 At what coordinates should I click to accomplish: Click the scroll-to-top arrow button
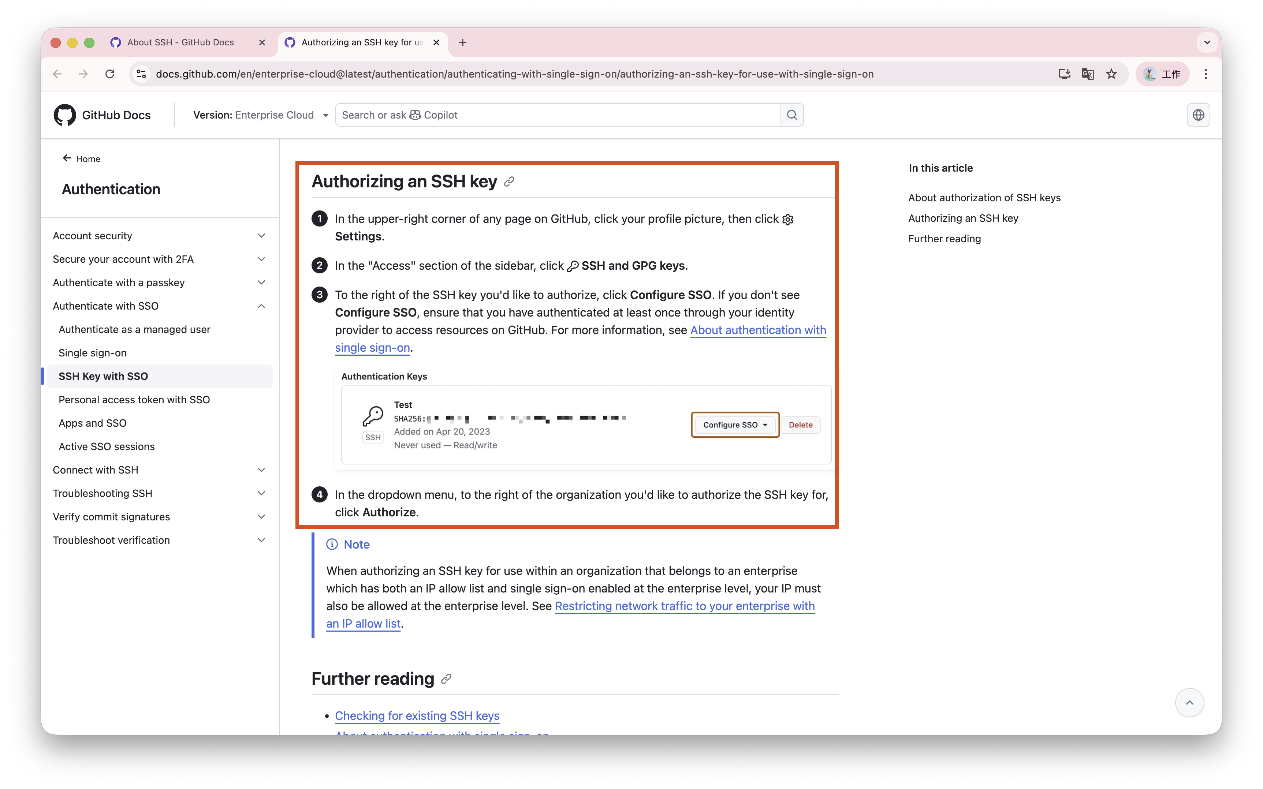pos(1189,702)
